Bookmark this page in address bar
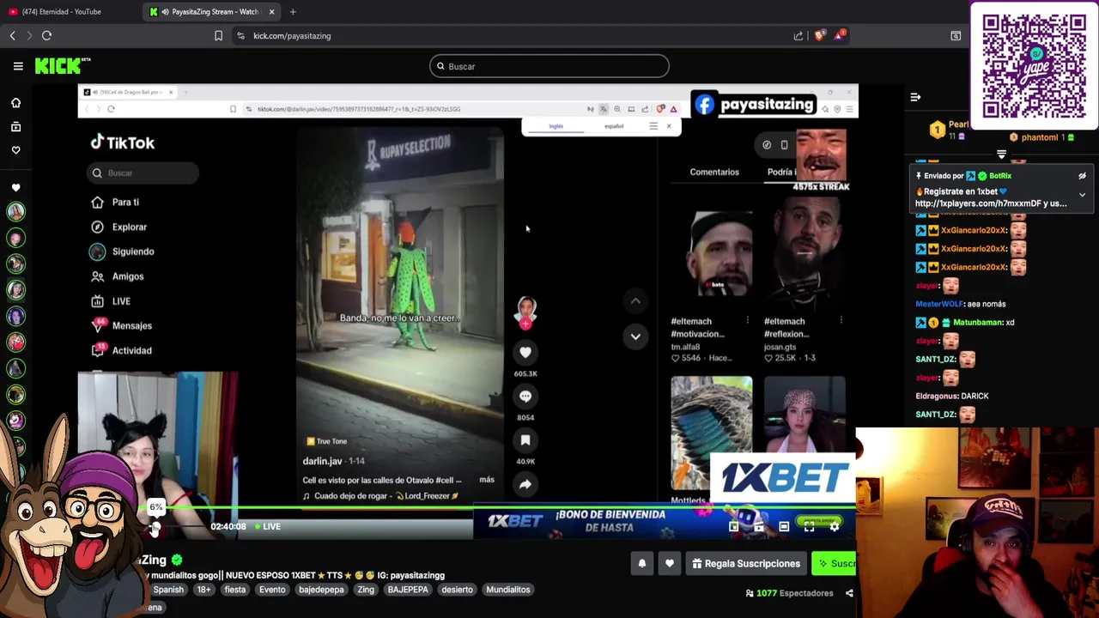 pos(218,35)
